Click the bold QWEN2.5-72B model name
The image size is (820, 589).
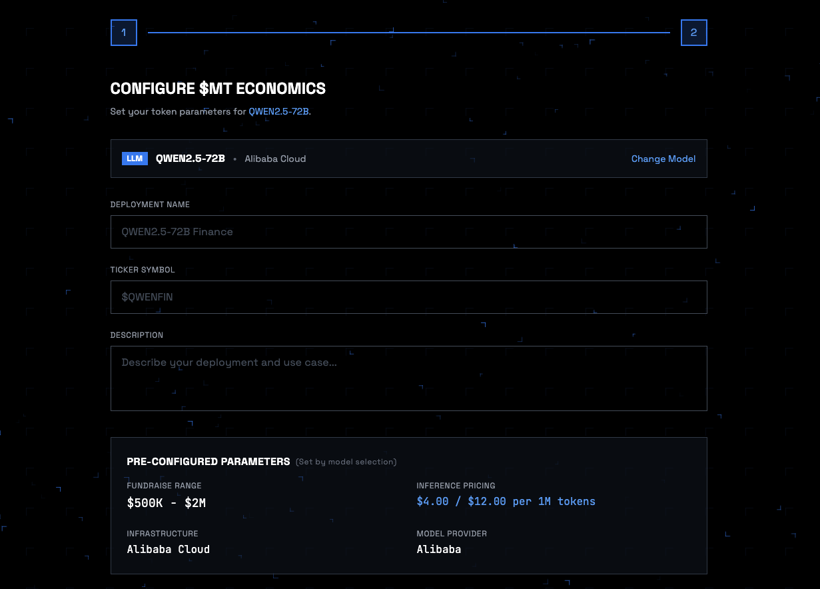(x=191, y=159)
